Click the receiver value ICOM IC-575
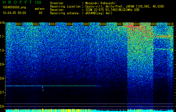Viewport: 176px width, 112px height. click(95, 10)
